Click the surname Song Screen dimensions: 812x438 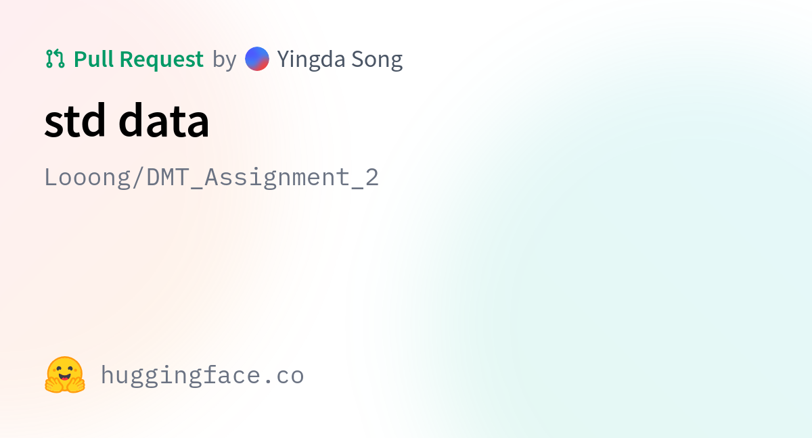tap(377, 60)
